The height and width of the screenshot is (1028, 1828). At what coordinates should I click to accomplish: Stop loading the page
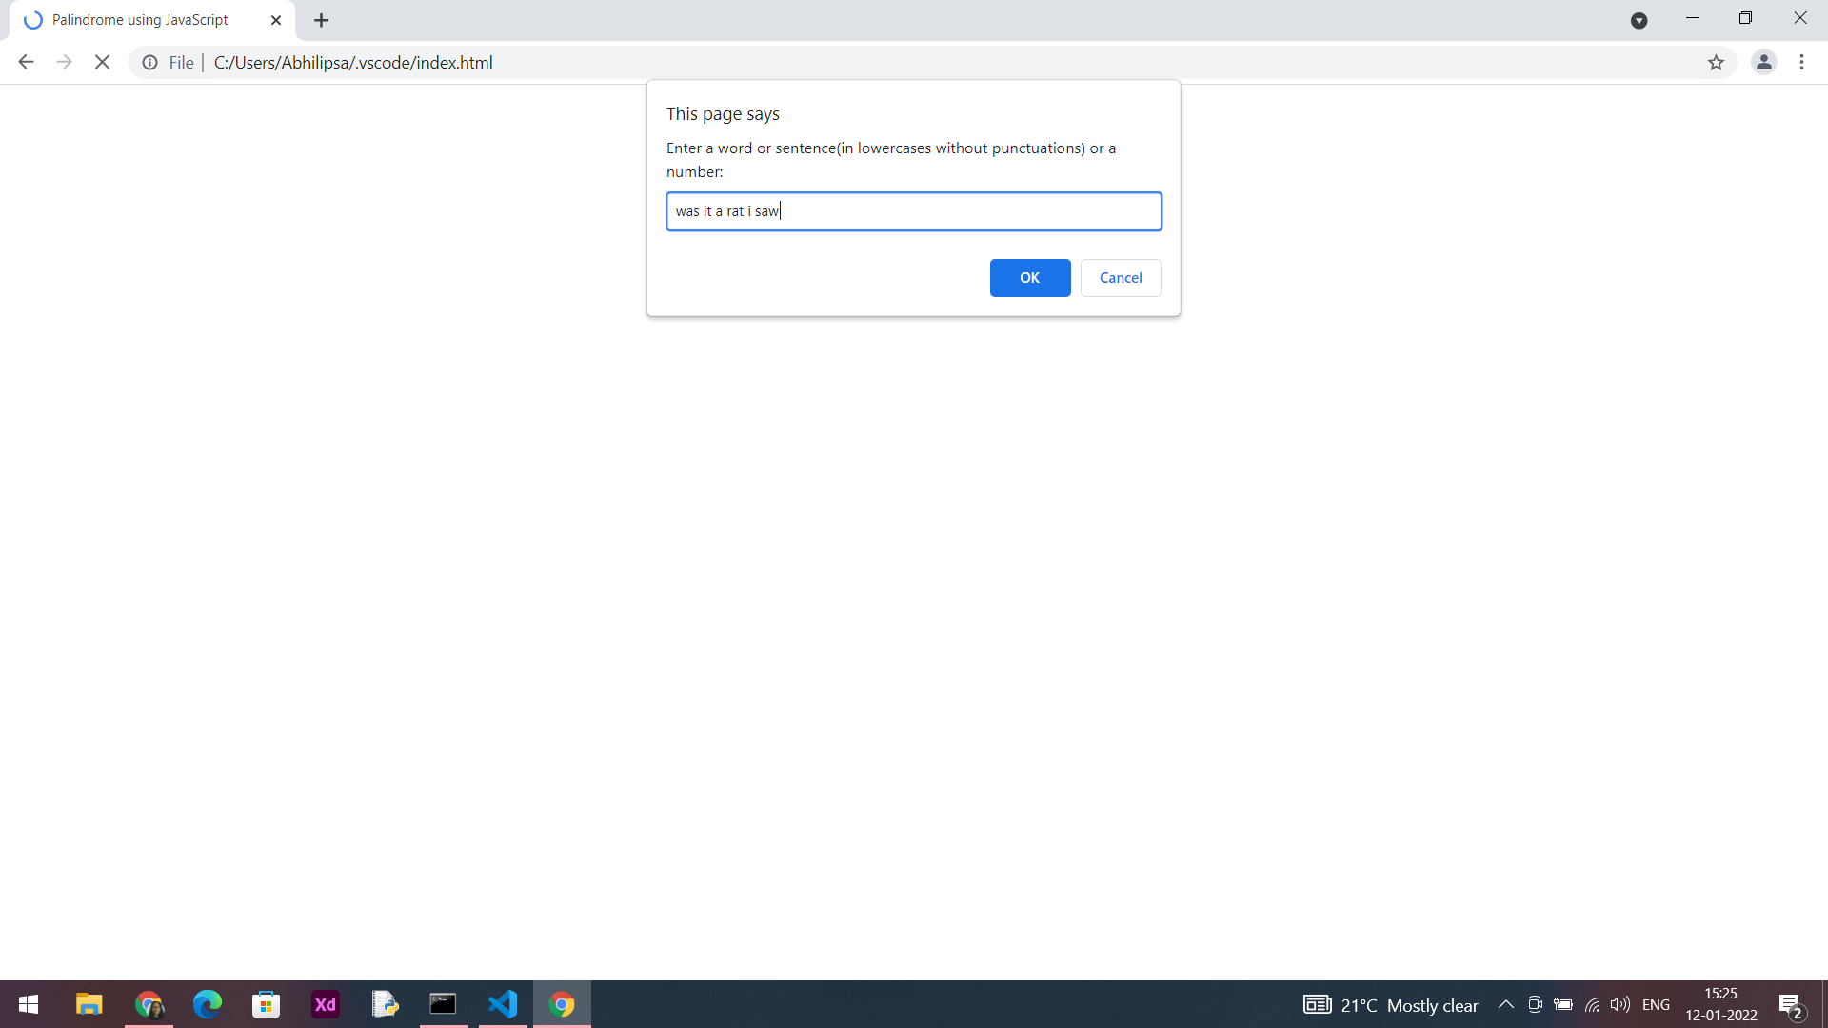coord(102,63)
